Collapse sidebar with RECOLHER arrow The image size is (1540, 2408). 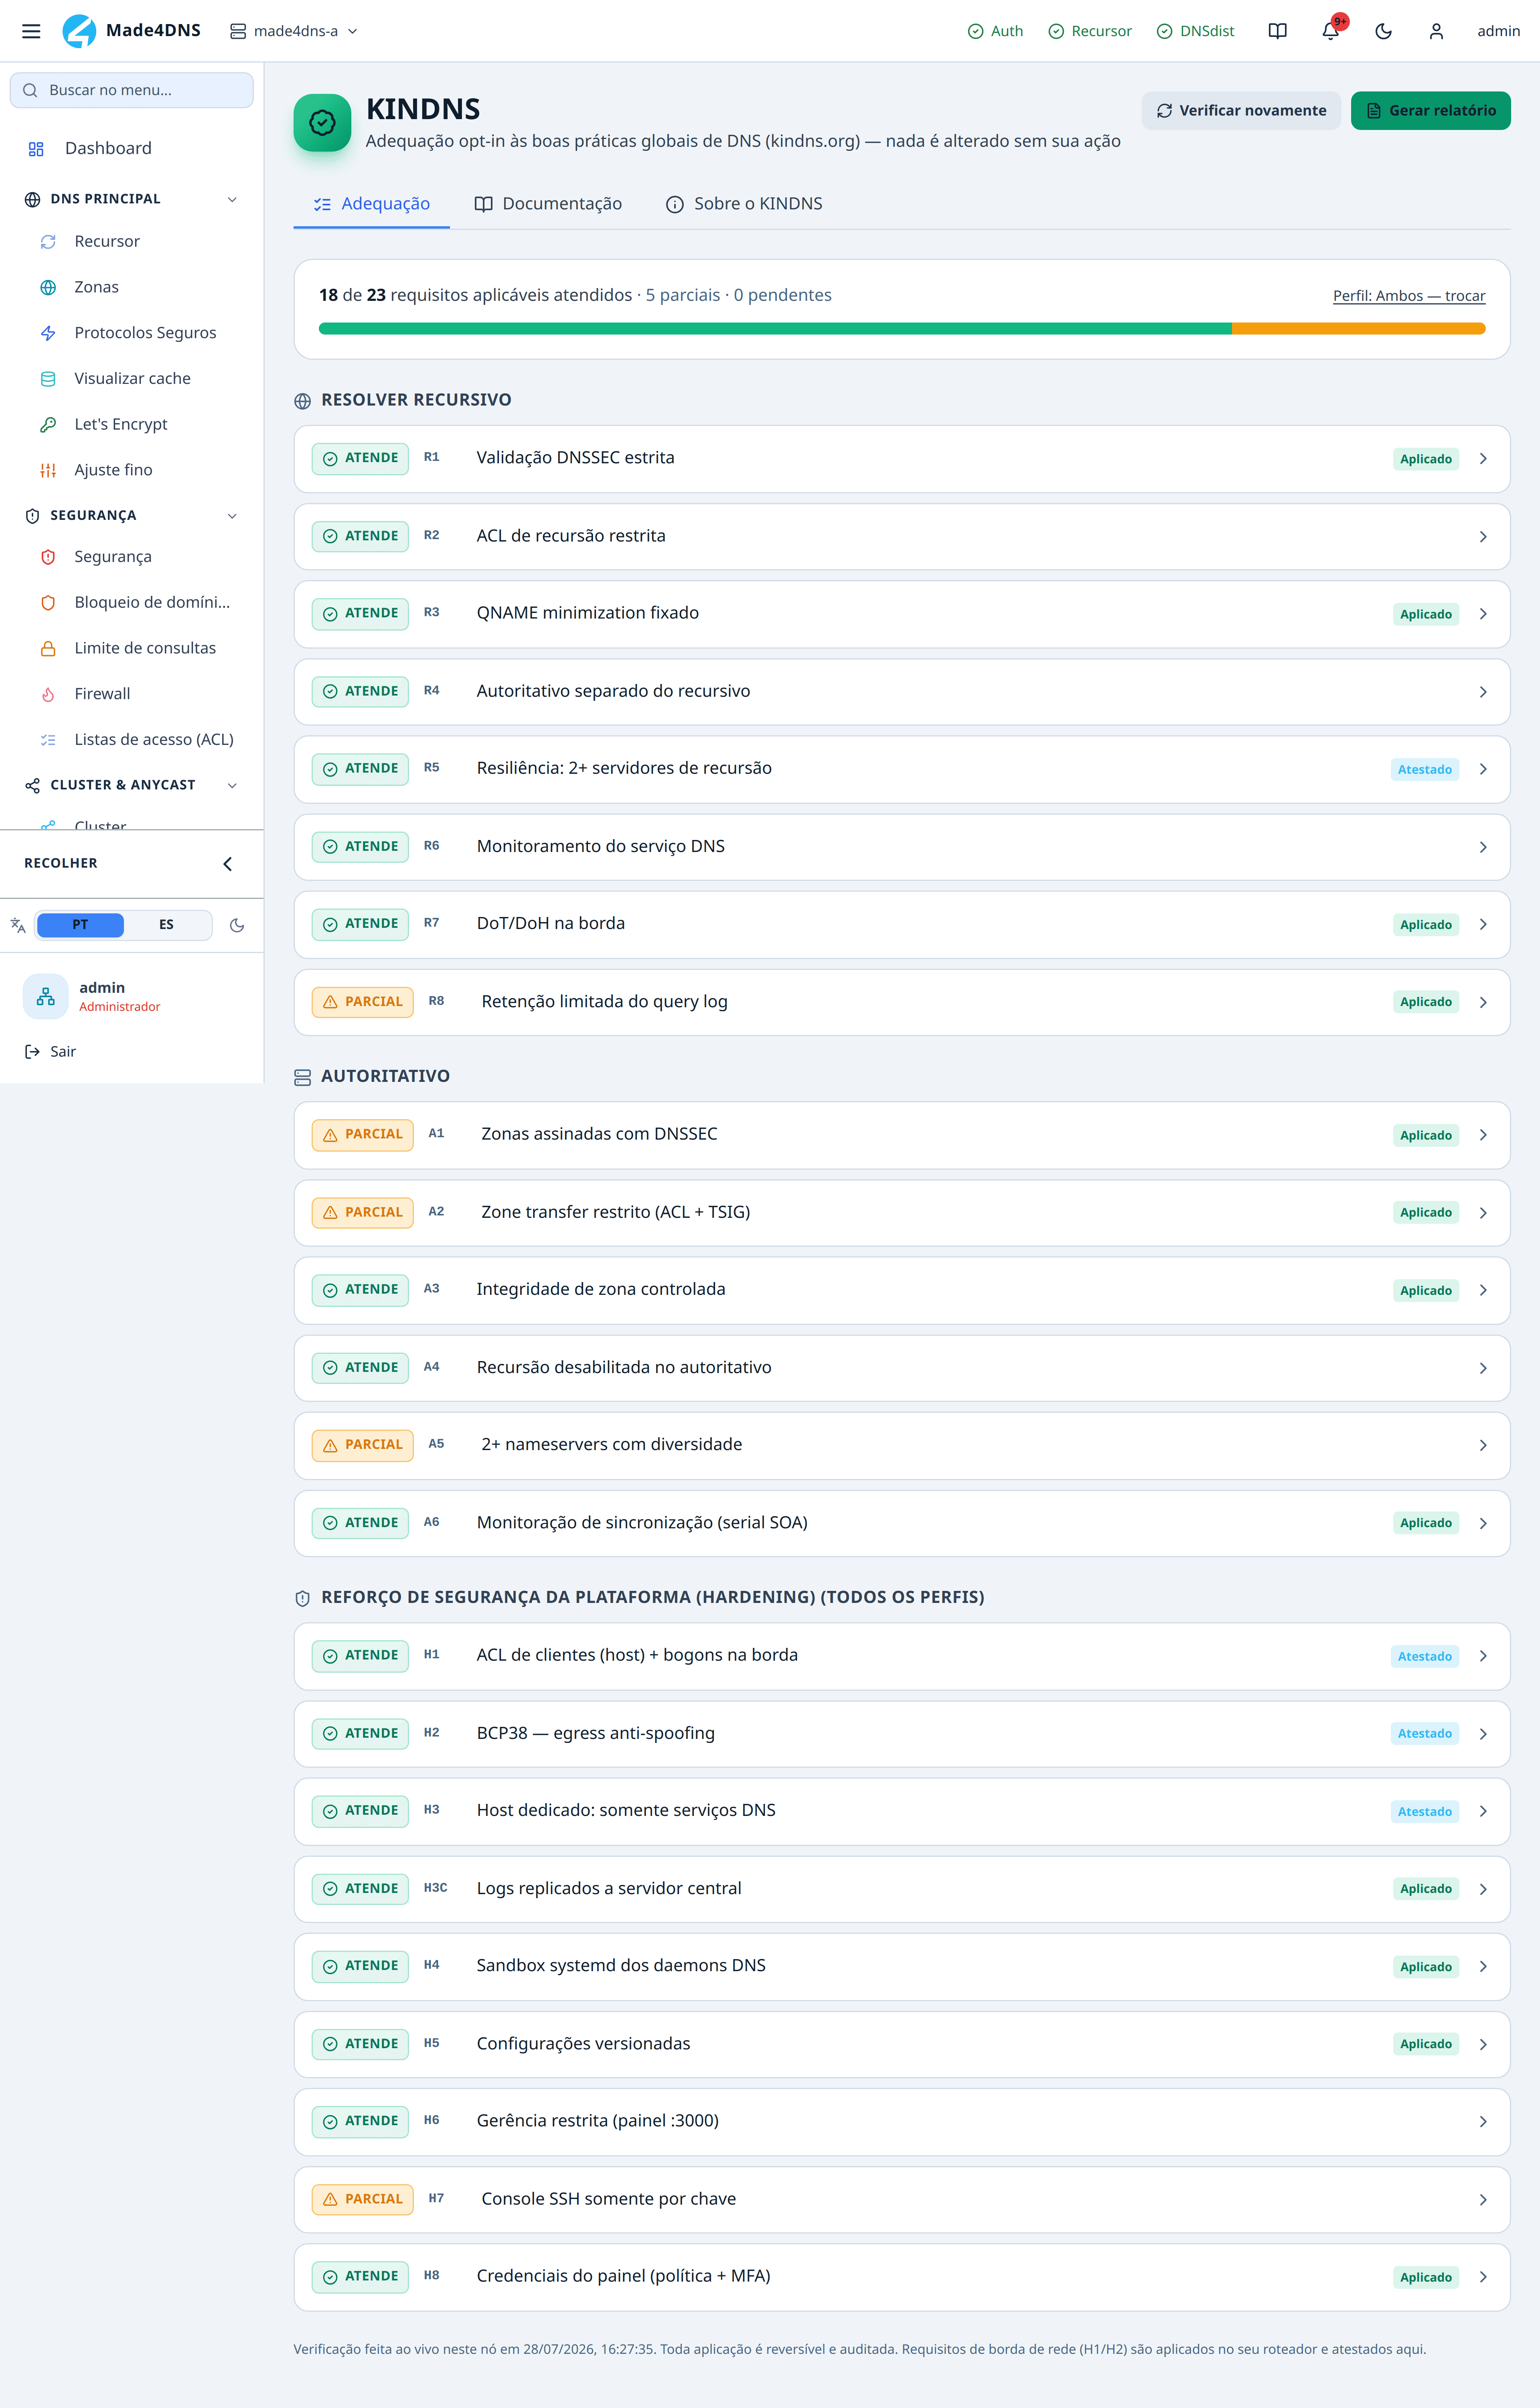pos(227,864)
